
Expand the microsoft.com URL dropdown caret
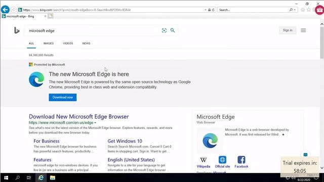[95, 123]
